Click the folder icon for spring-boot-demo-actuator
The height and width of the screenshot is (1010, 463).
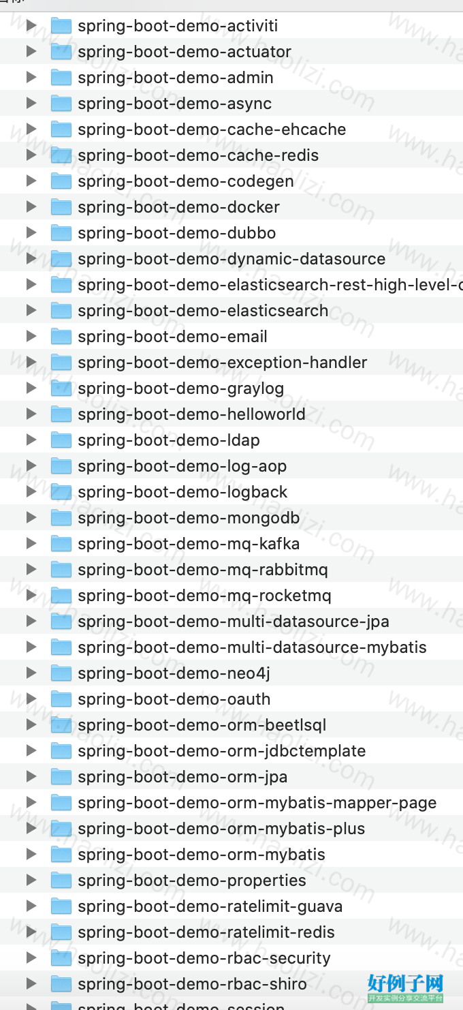pos(61,52)
